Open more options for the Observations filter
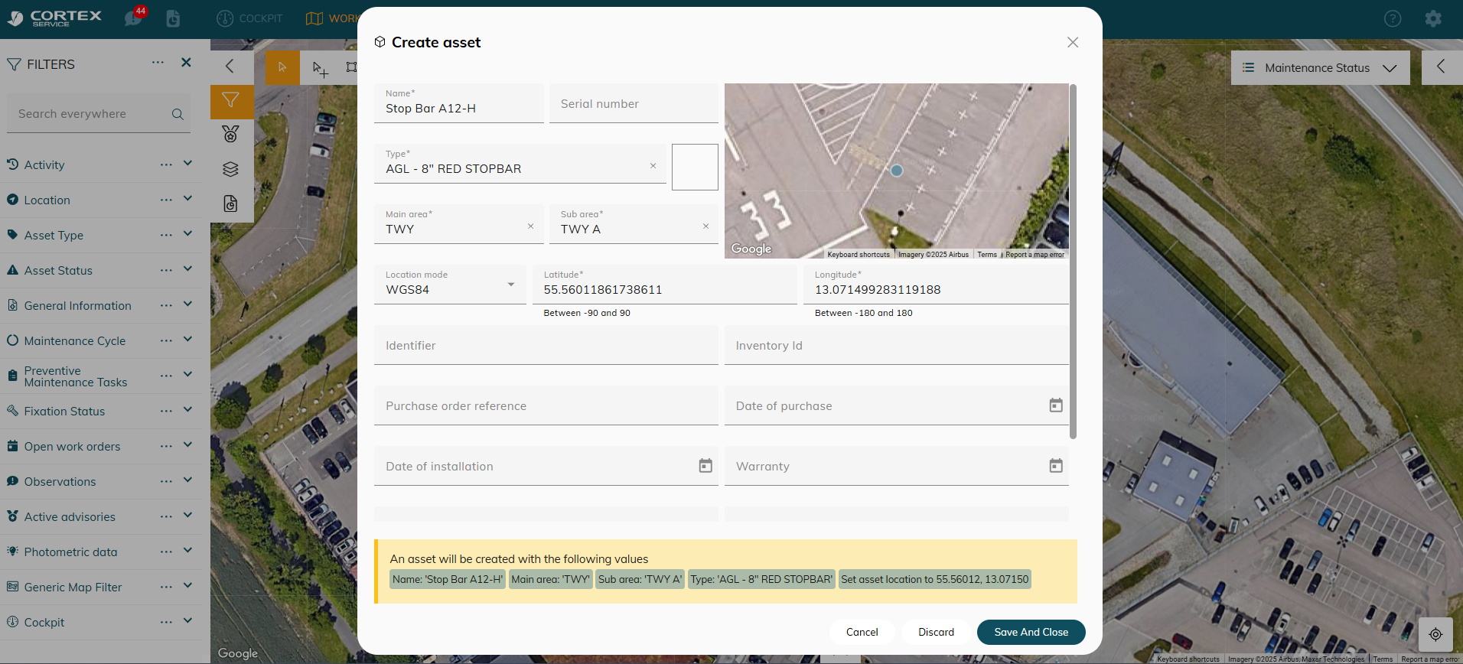The width and height of the screenshot is (1463, 664). coord(166,481)
